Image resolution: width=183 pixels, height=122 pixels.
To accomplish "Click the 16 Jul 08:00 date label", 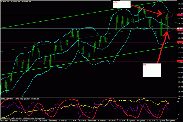I will tap(24, 121).
